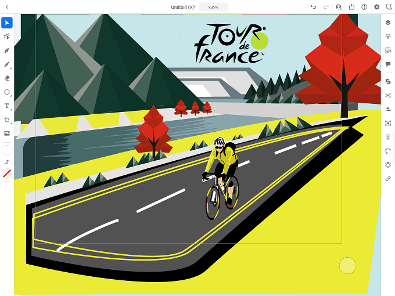
Task: Select the Eraser tool
Action: (x=7, y=78)
